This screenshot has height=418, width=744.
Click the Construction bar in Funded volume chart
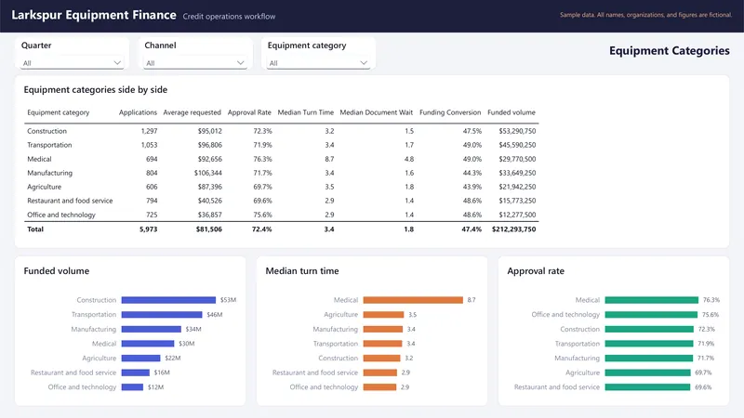[x=168, y=300]
